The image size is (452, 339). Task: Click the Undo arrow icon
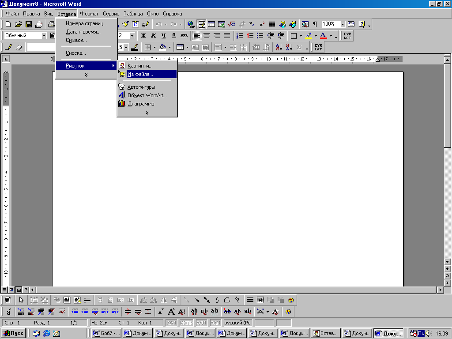point(158,24)
